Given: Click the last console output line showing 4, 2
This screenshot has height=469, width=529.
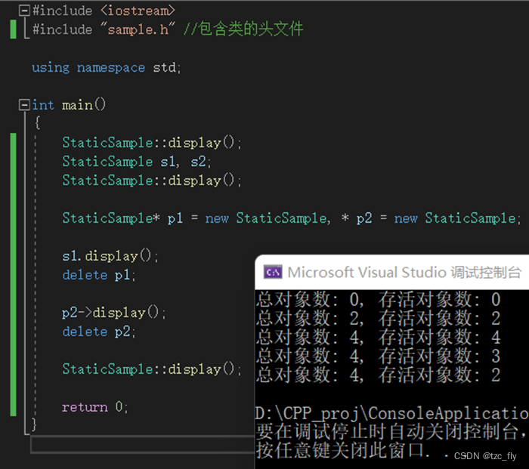Looking at the screenshot, I should point(378,375).
